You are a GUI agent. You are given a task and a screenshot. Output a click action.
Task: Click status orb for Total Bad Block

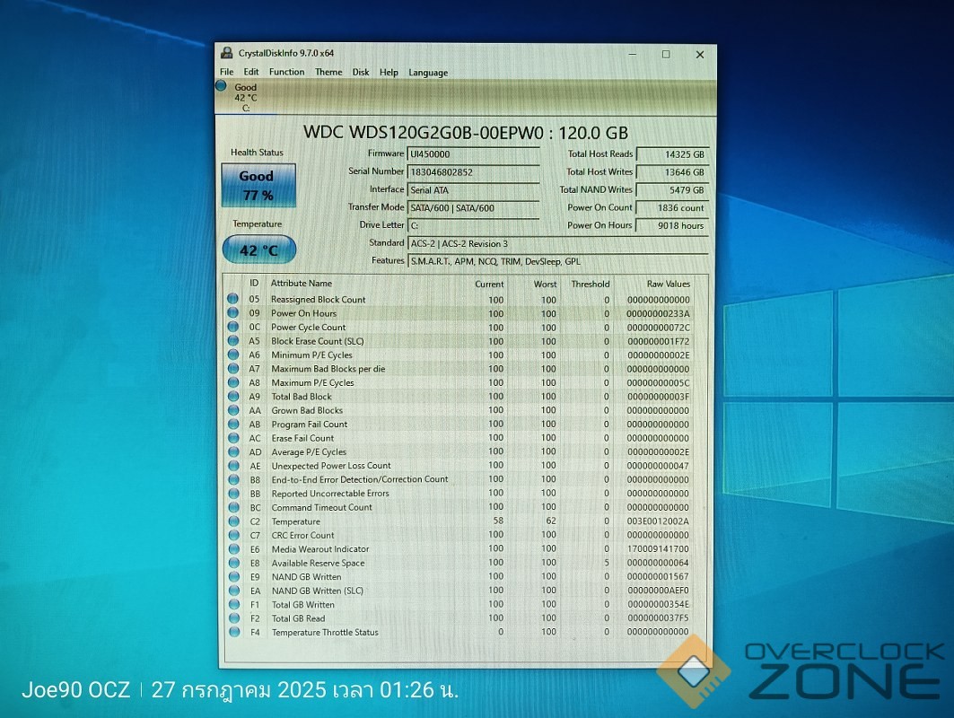click(x=233, y=396)
